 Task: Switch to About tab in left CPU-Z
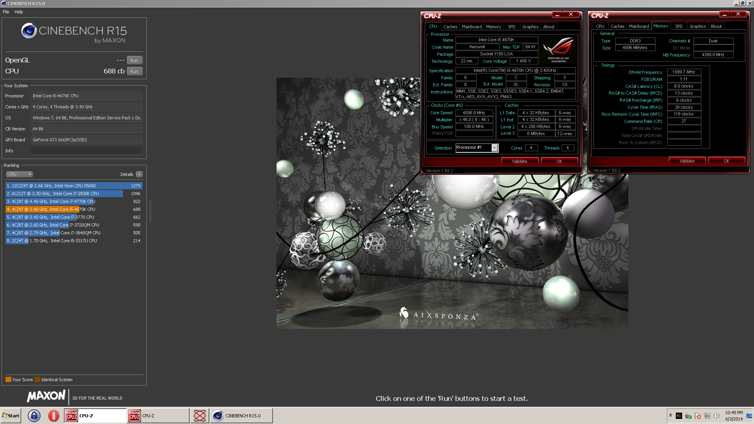pos(549,27)
